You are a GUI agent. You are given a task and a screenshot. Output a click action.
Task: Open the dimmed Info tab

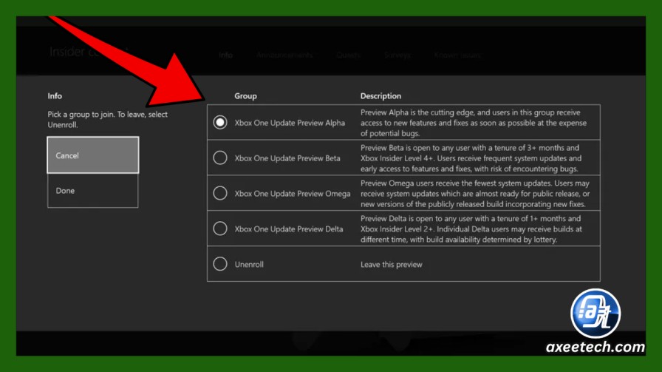[x=226, y=55]
